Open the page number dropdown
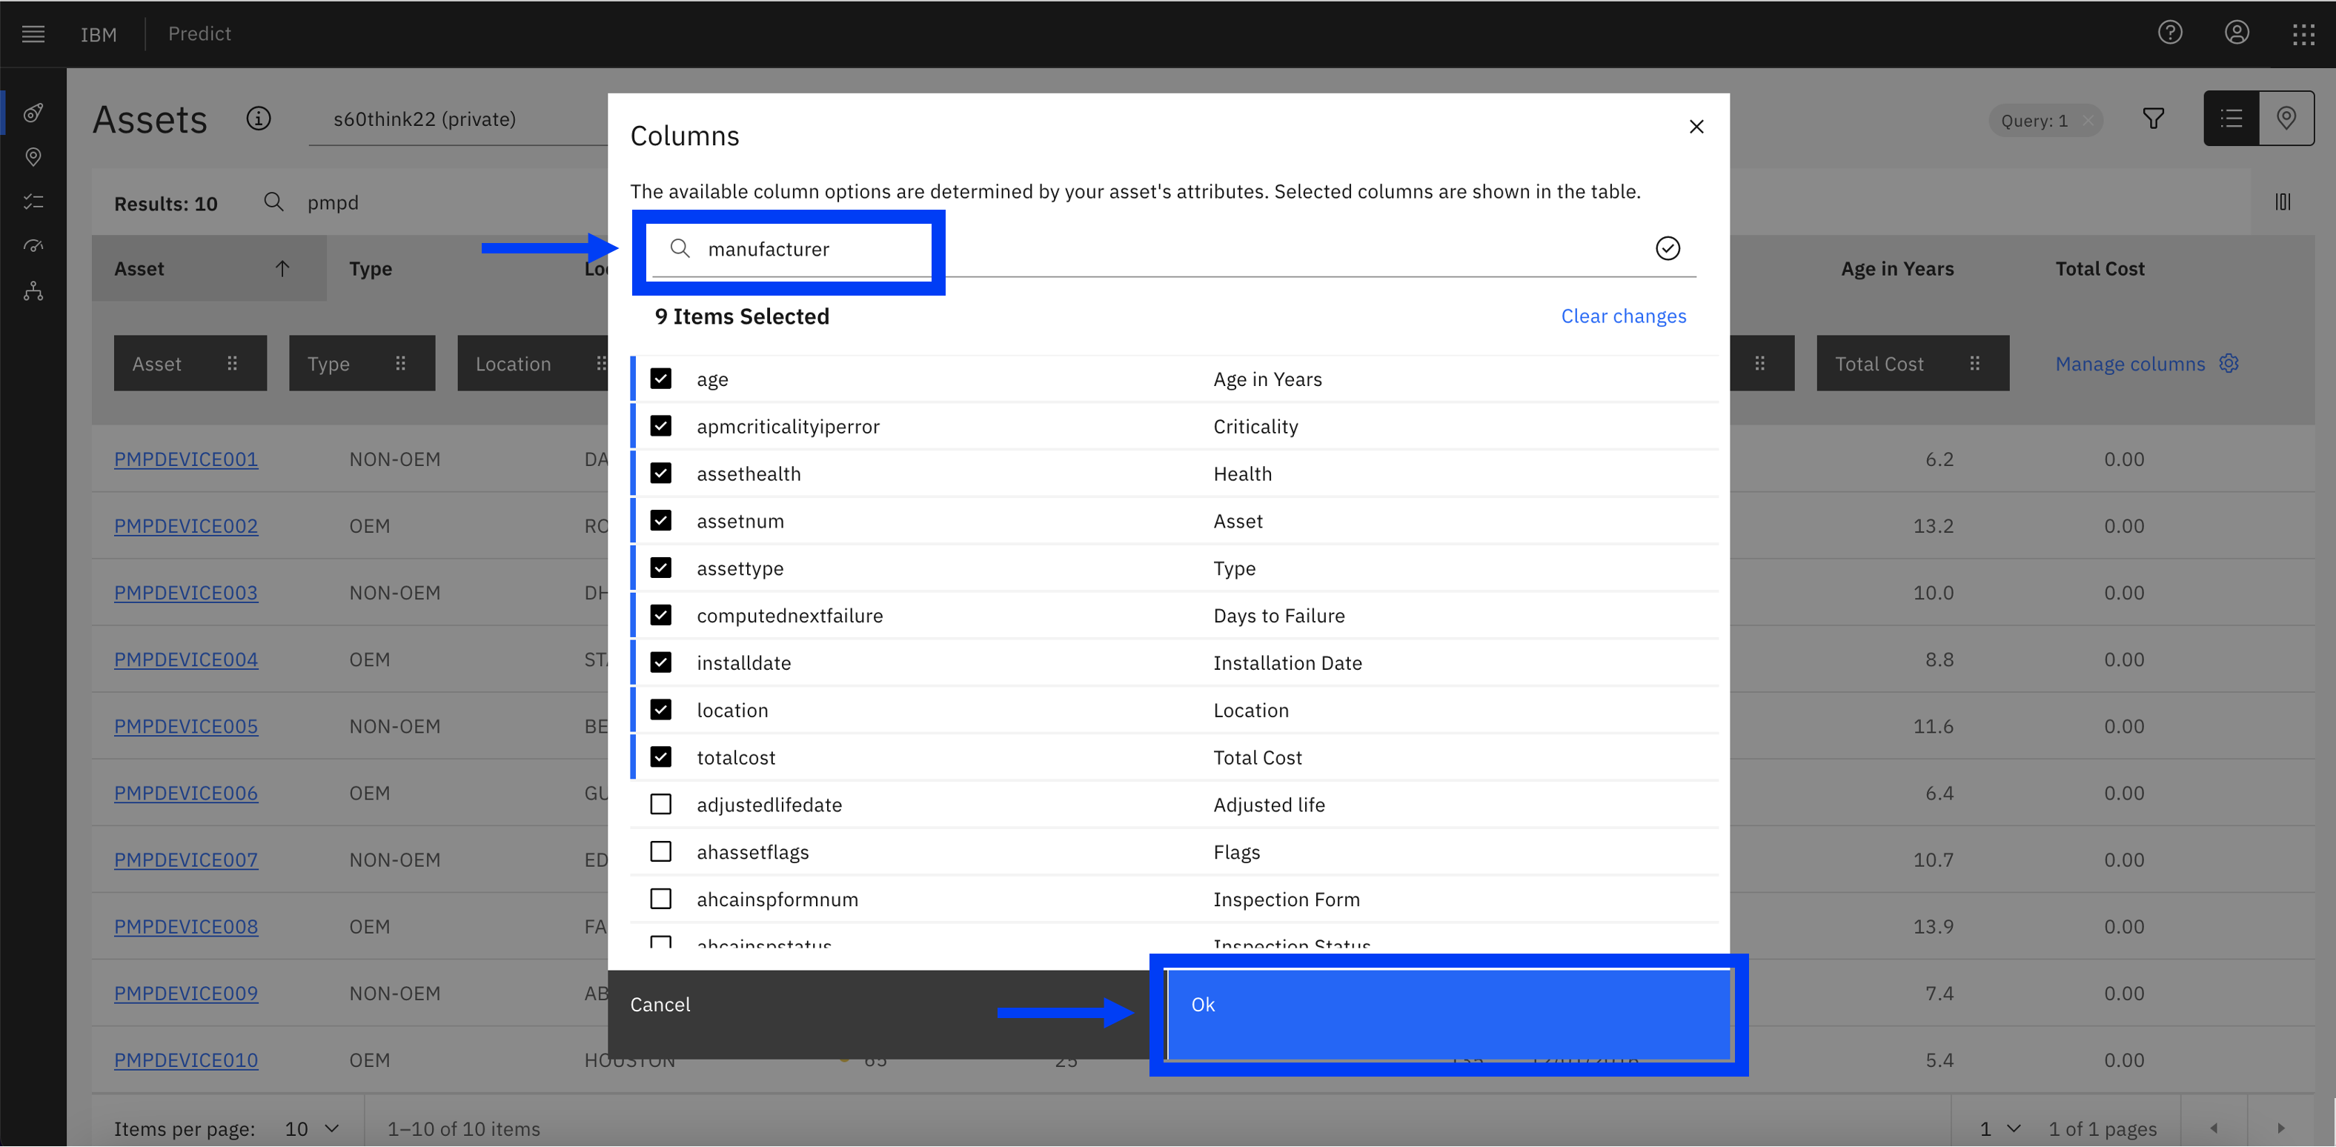 [x=2000, y=1128]
